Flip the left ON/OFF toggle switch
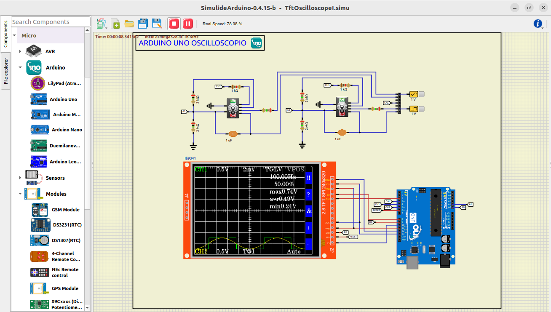The width and height of the screenshot is (551, 312). pyautogui.click(x=233, y=108)
